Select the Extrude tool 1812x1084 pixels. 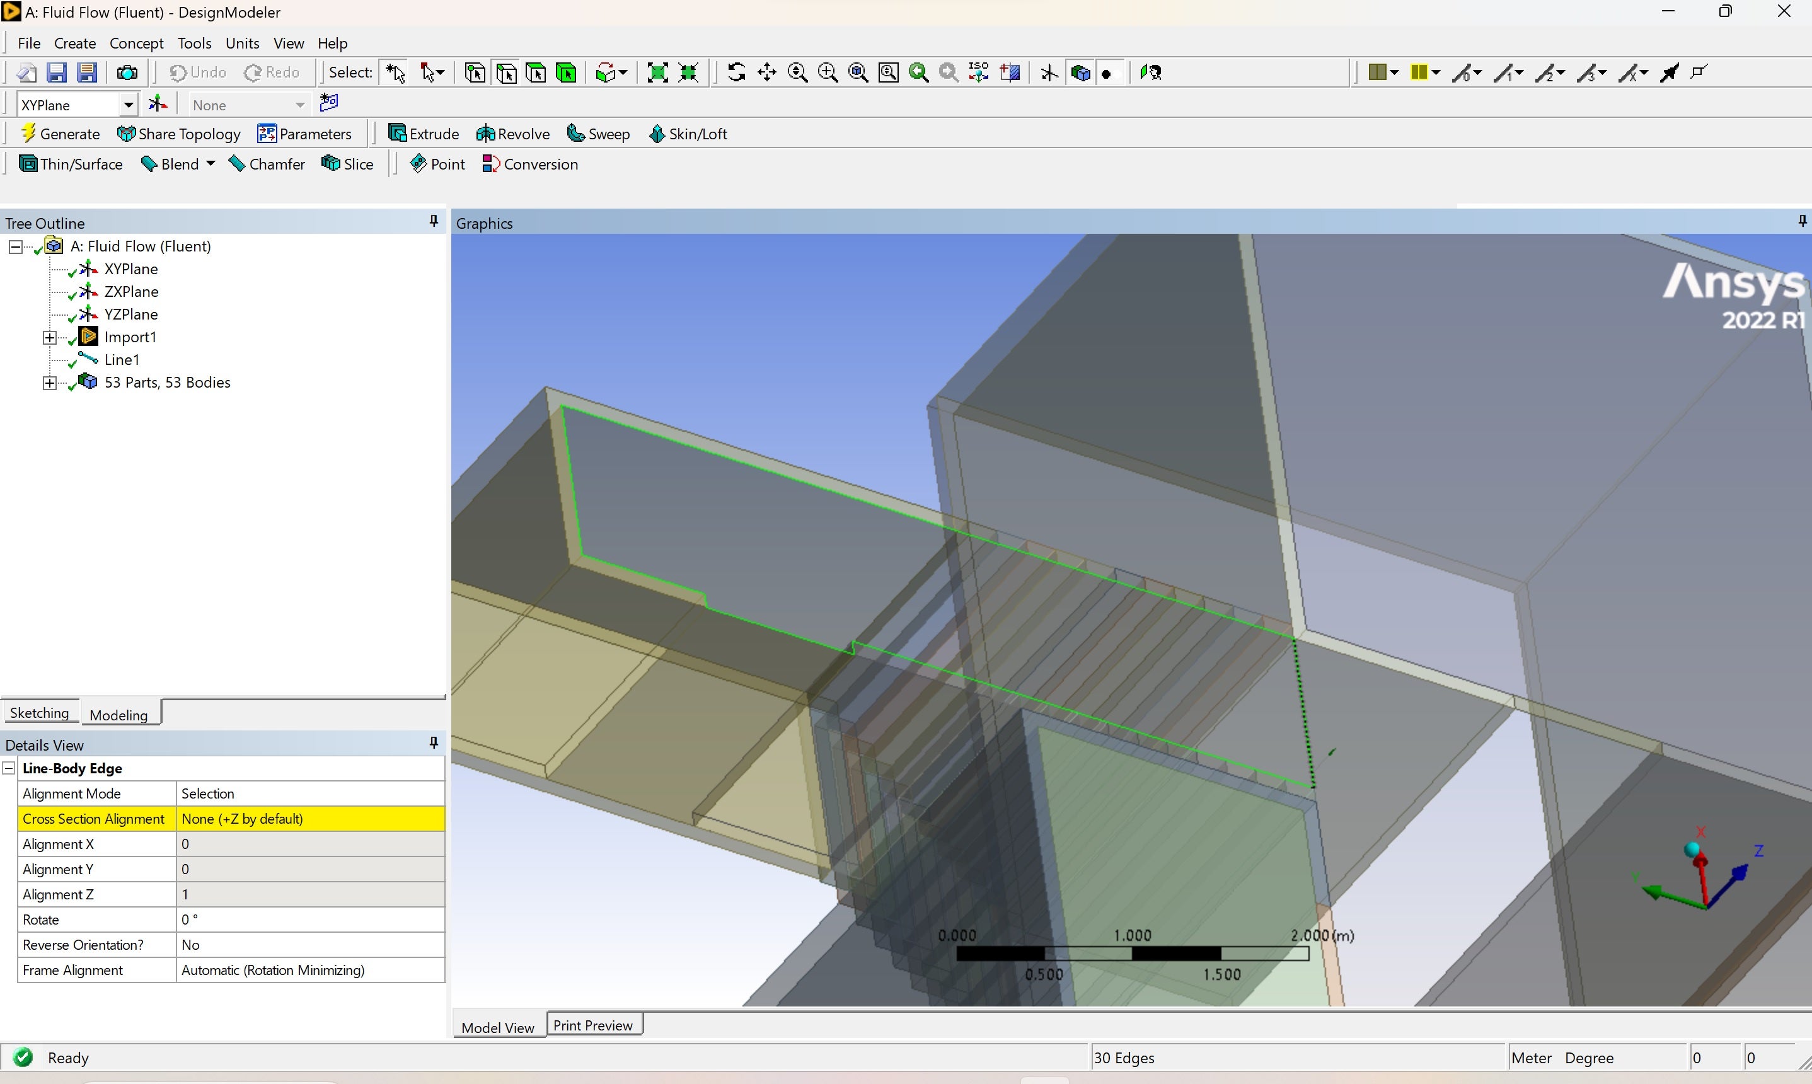[423, 134]
